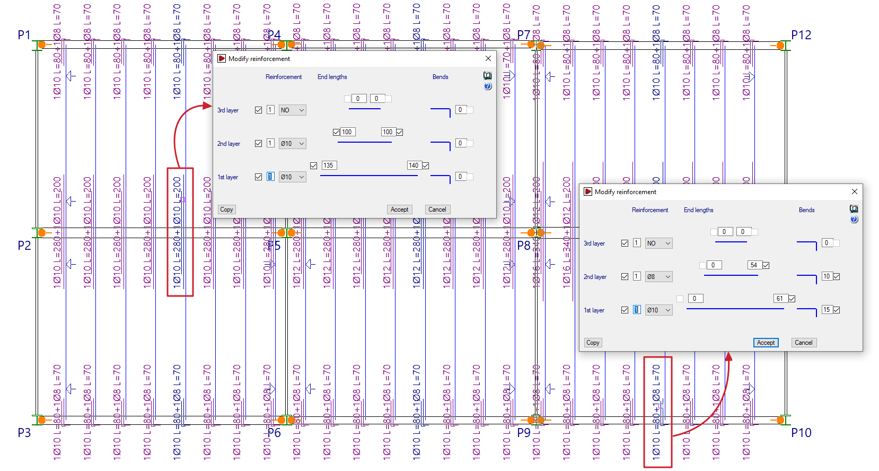Close the left Modify reinforcement dialog
The image size is (879, 471).
488,58
